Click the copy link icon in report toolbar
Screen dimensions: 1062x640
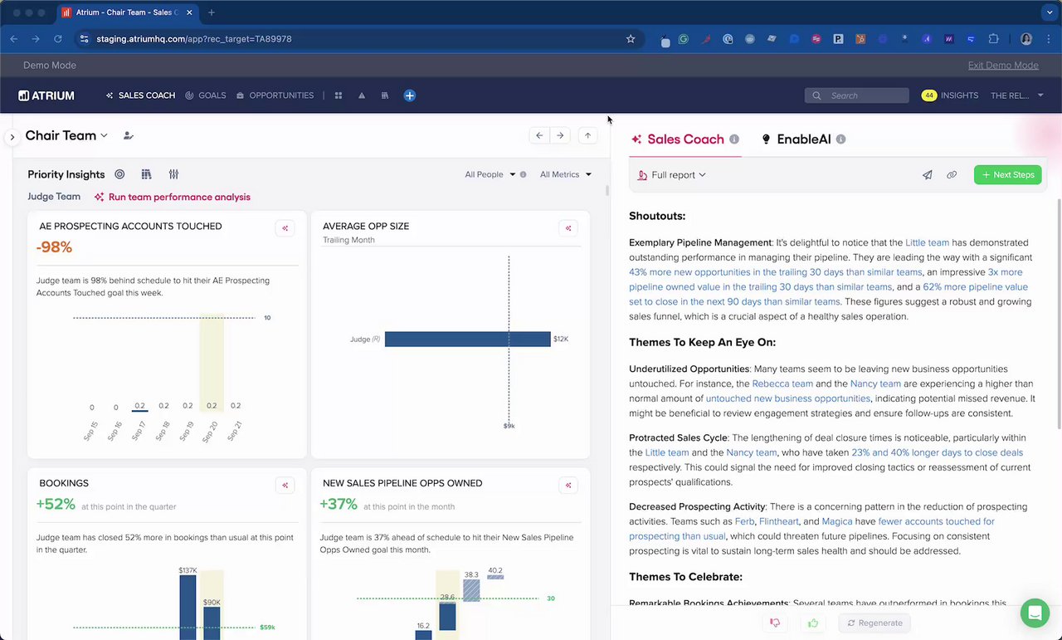(952, 175)
